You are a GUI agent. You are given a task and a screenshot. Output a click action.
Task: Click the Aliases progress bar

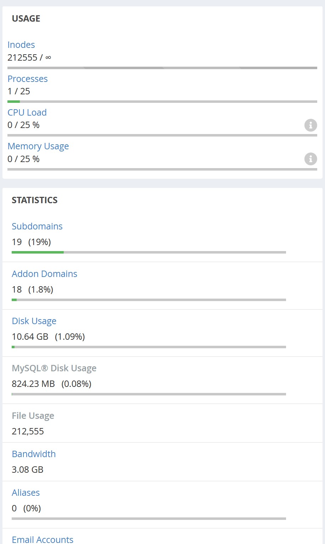(149, 519)
